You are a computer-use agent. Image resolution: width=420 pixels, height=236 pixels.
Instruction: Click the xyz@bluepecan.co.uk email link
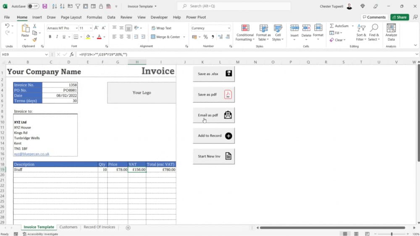coord(31,154)
